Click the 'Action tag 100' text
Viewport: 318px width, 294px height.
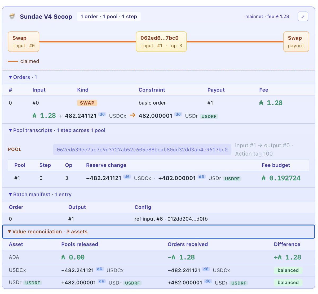tap(254, 154)
